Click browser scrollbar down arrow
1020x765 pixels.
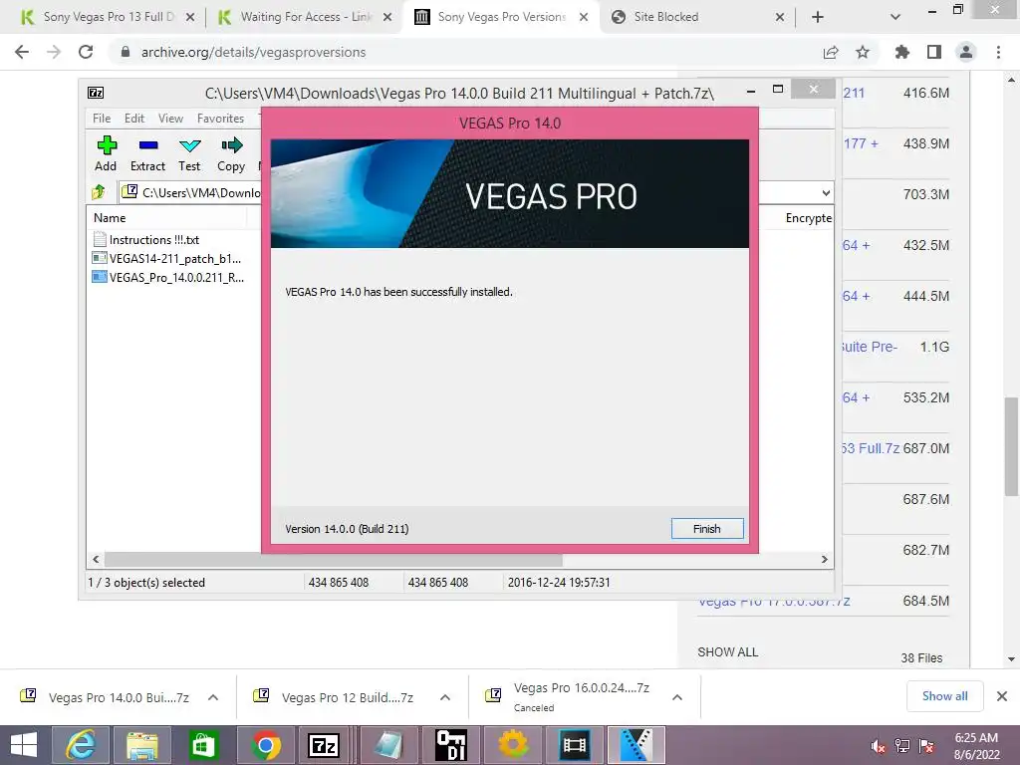click(1011, 659)
